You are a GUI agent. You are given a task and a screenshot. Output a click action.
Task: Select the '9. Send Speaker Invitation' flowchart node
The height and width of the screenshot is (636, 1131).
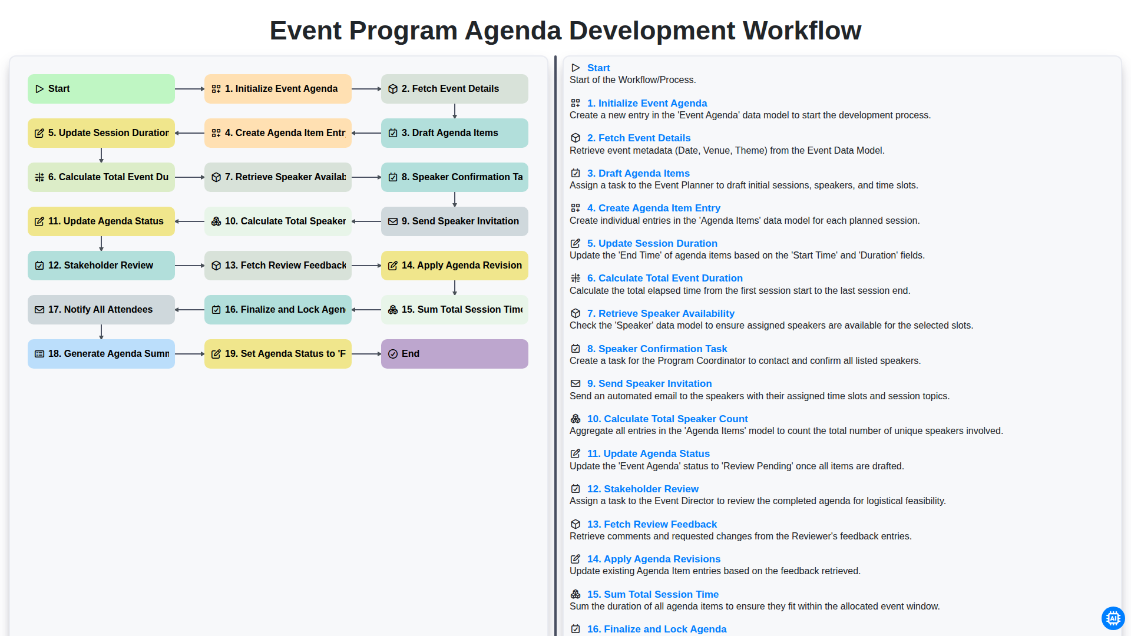[x=455, y=221]
